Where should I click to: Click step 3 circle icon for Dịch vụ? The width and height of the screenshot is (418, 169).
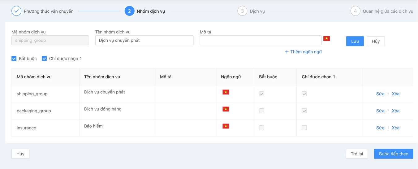242,11
